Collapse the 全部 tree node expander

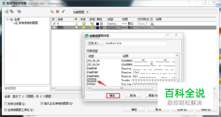pos(7,19)
